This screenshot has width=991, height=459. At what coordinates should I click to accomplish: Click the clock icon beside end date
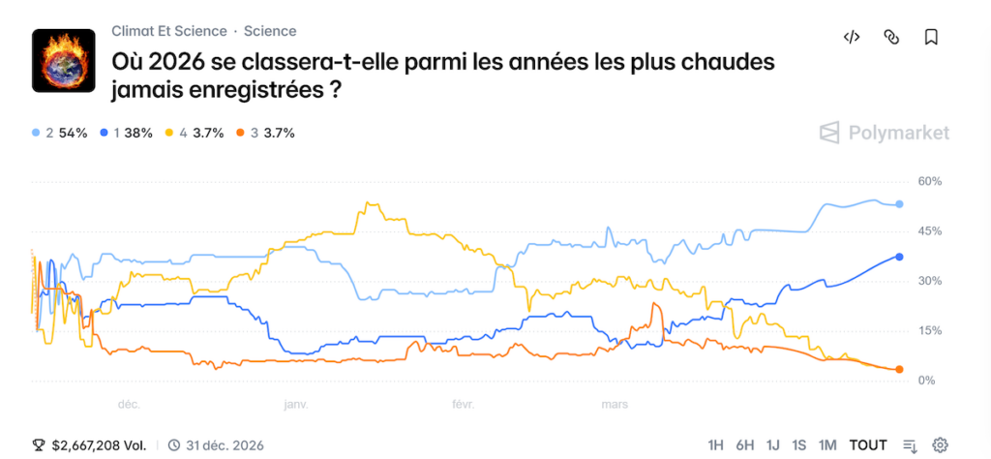(x=174, y=445)
